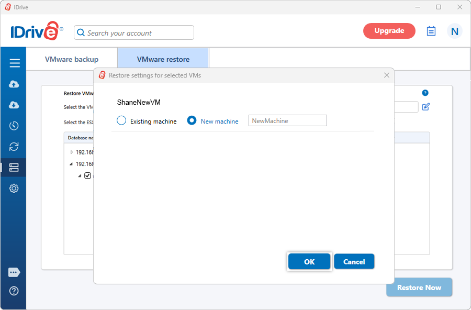Switch to the VMware backup tab

coord(72,59)
